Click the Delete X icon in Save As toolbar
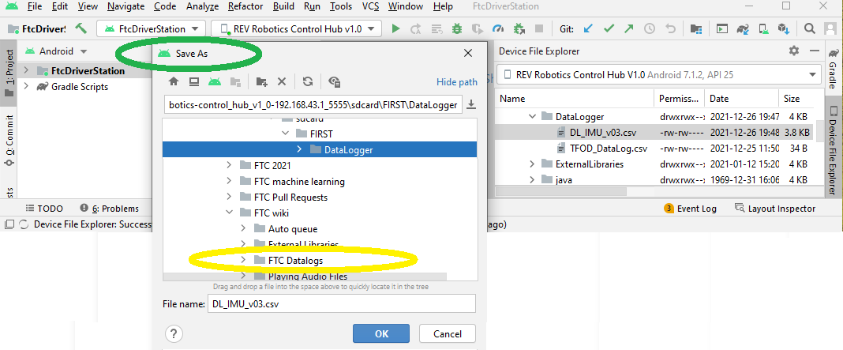The width and height of the screenshot is (843, 350). [x=281, y=82]
